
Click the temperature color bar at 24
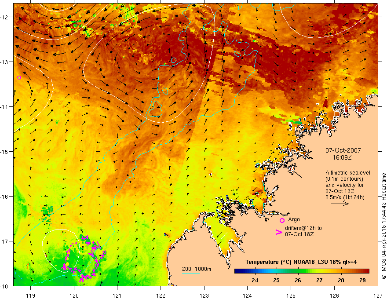coord(255,271)
